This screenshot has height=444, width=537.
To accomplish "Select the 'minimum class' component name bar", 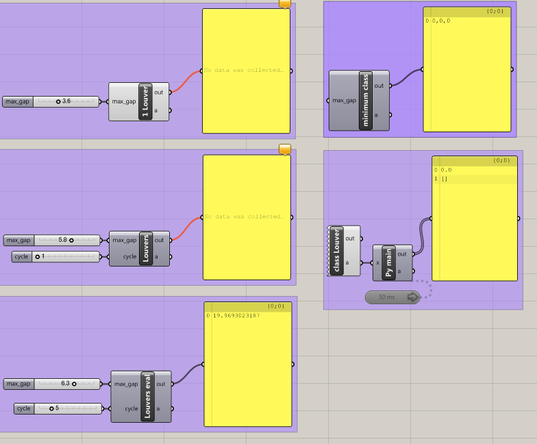I will click(x=365, y=101).
